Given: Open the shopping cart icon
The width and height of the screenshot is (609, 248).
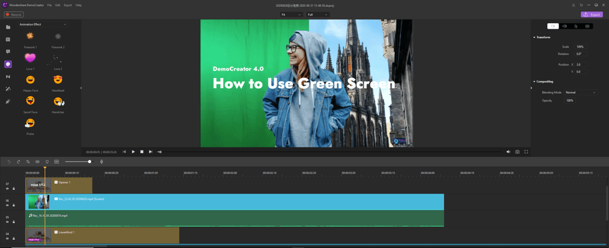Looking at the screenshot, I should [581, 5].
